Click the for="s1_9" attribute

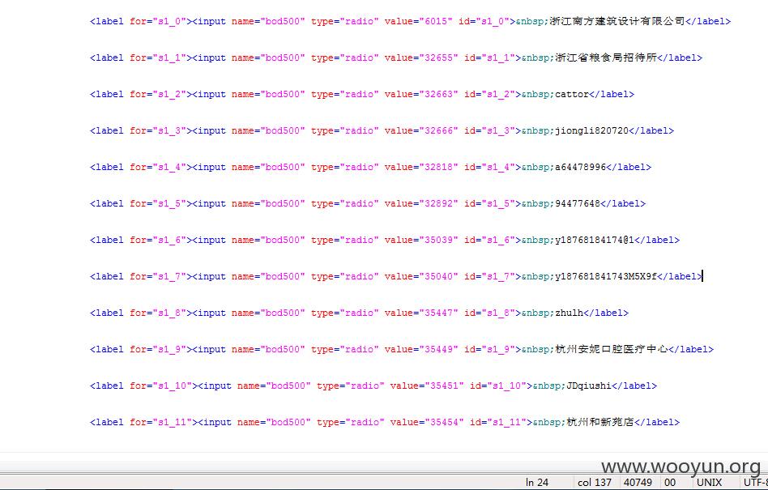pyautogui.click(x=158, y=350)
